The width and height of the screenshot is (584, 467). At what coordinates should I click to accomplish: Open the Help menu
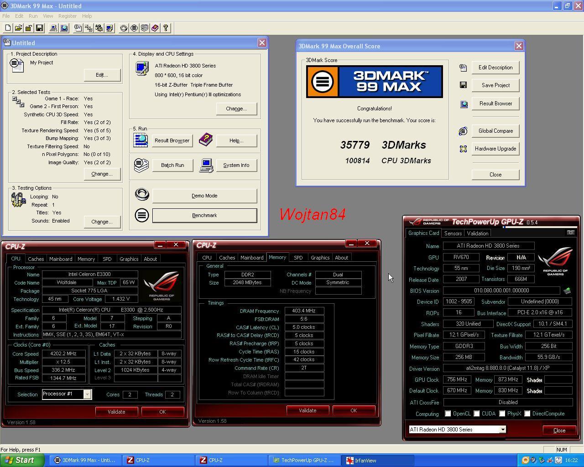(x=87, y=16)
